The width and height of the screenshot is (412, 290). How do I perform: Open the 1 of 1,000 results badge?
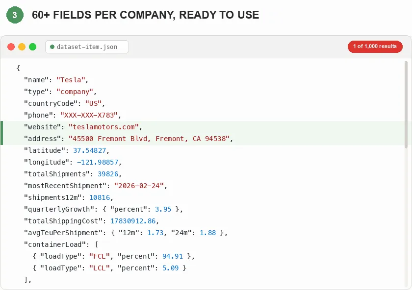pyautogui.click(x=375, y=47)
